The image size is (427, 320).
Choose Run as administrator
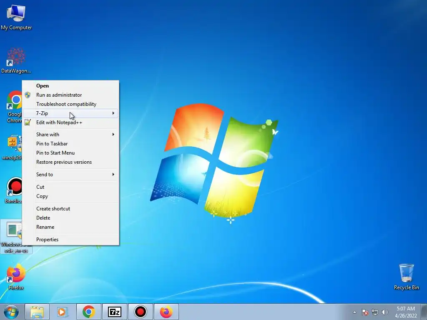pyautogui.click(x=70, y=95)
